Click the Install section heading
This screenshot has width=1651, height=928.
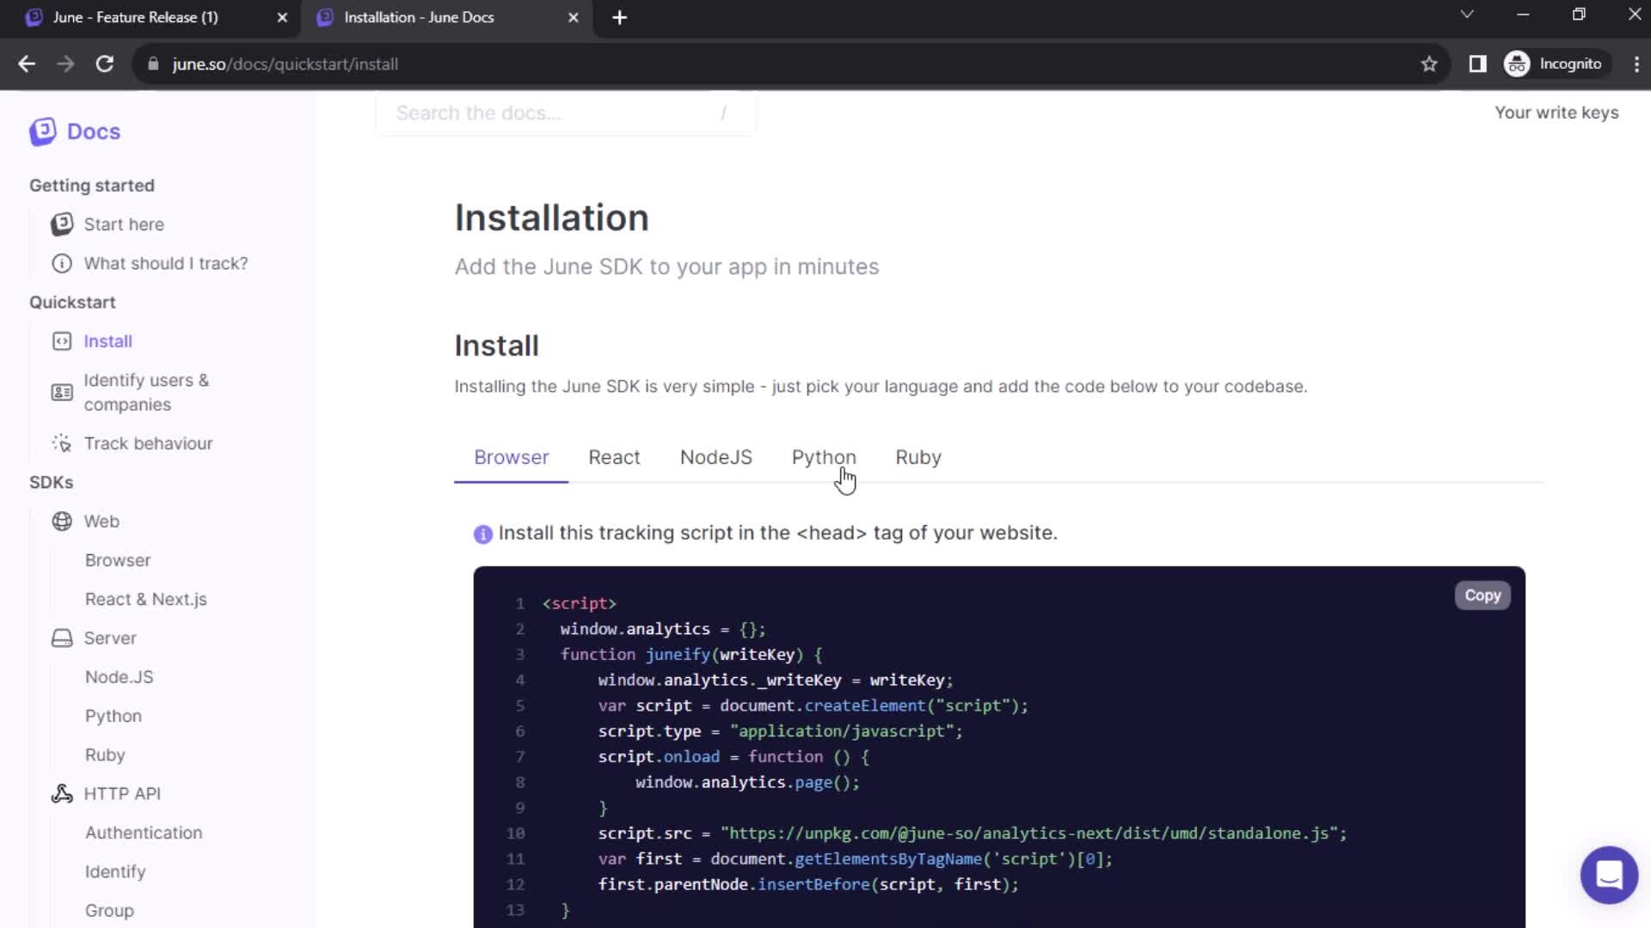click(x=496, y=345)
